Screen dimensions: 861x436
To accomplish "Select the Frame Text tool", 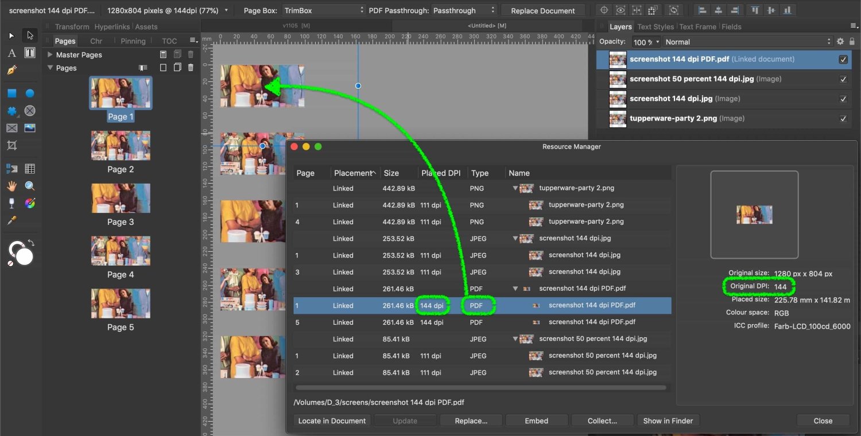I will (30, 53).
